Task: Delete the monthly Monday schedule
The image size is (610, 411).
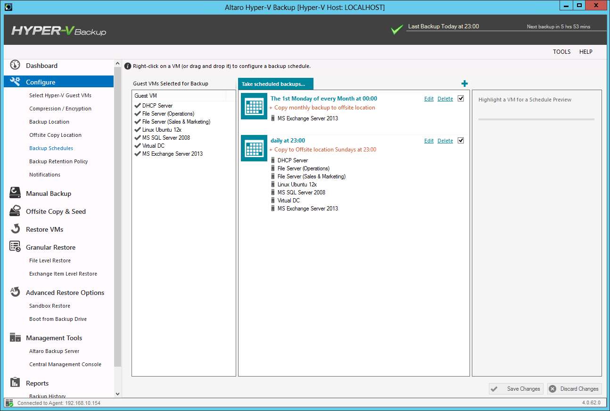Action: (x=445, y=99)
